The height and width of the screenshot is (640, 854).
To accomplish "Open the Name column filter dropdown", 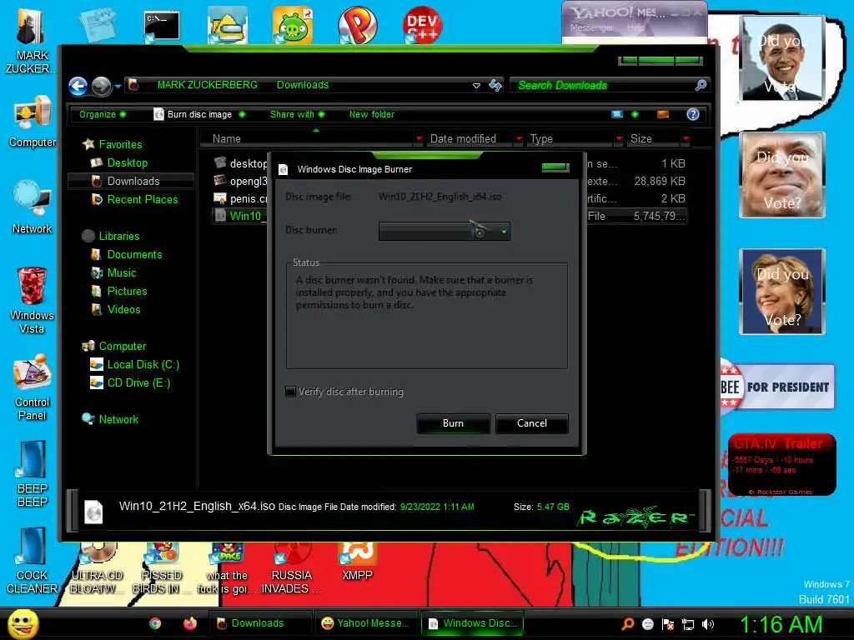I will coord(419,139).
